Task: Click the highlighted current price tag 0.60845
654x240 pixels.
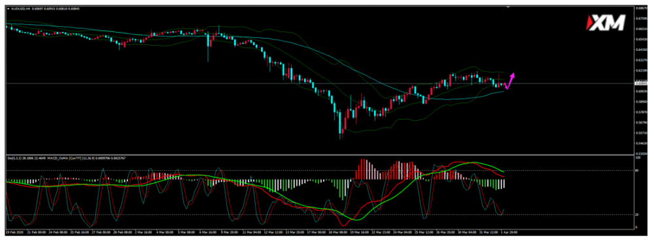Action: tap(641, 83)
